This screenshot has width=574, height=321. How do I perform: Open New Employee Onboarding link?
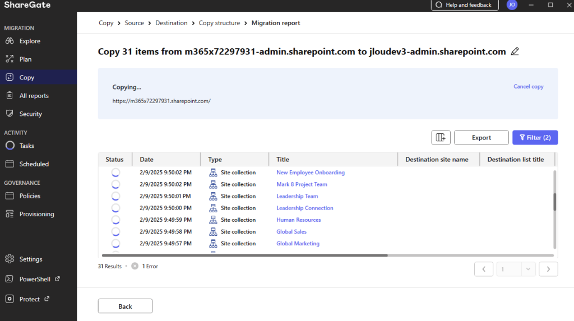click(x=311, y=173)
